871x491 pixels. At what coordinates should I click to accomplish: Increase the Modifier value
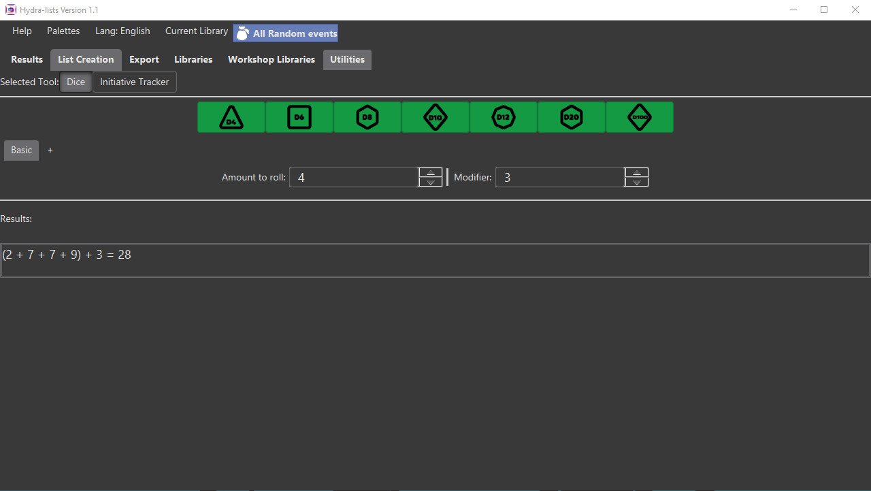point(636,172)
